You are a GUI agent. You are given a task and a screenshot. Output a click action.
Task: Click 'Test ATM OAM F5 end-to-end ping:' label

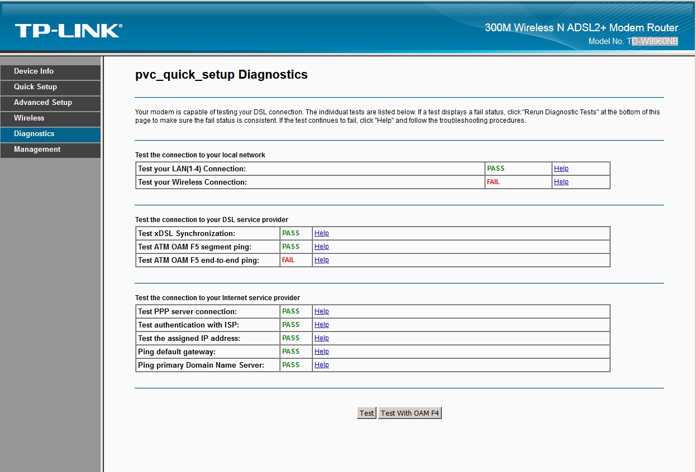[198, 260]
